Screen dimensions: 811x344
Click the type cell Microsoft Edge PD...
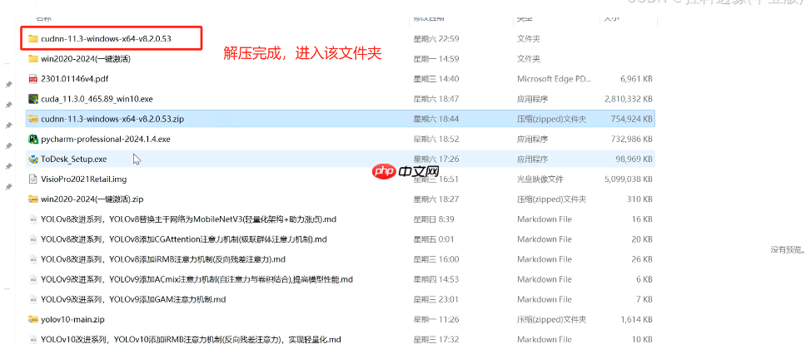tap(554, 78)
